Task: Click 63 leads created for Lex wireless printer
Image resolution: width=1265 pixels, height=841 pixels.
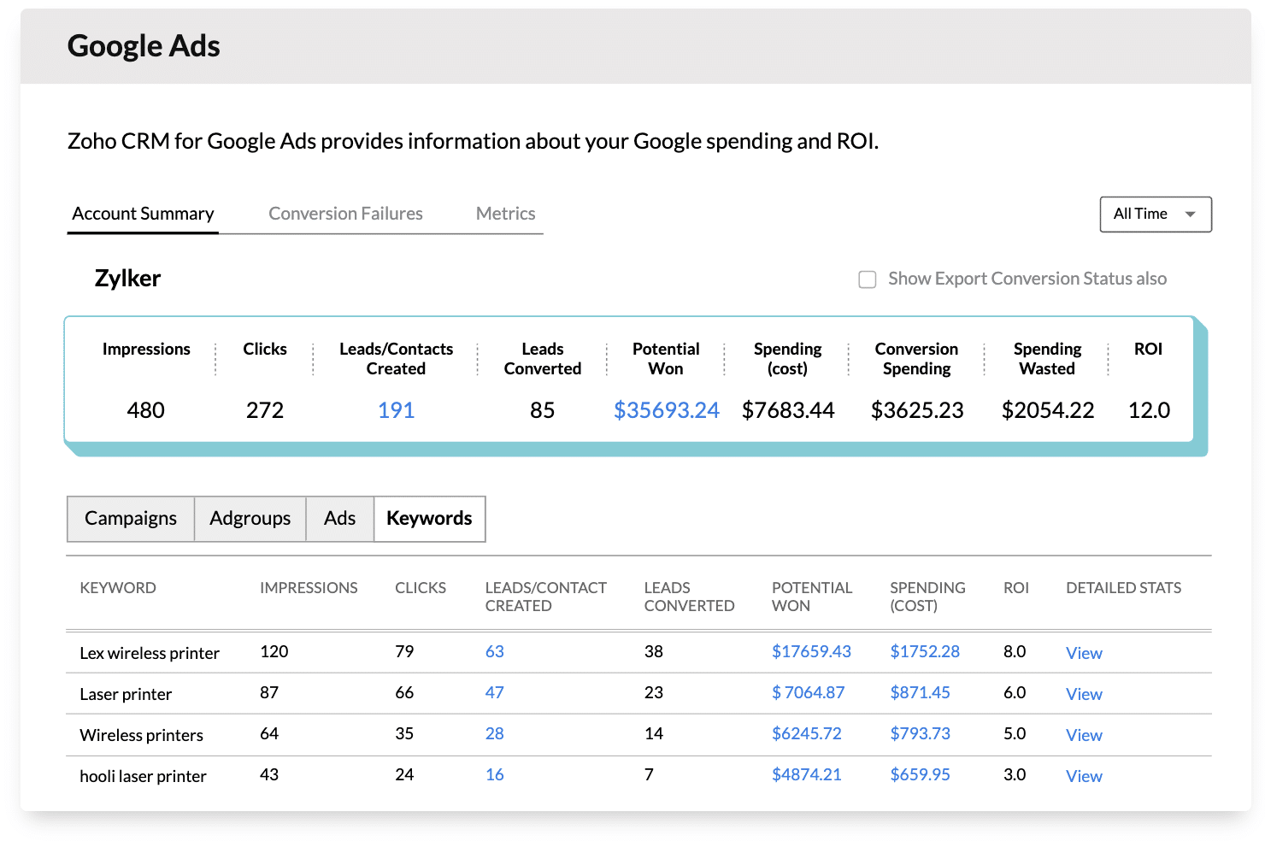Action: pos(494,651)
